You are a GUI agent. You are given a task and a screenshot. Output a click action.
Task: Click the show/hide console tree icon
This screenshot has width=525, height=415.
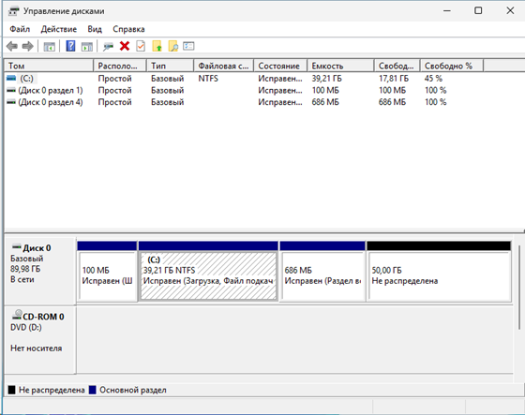tap(49, 47)
